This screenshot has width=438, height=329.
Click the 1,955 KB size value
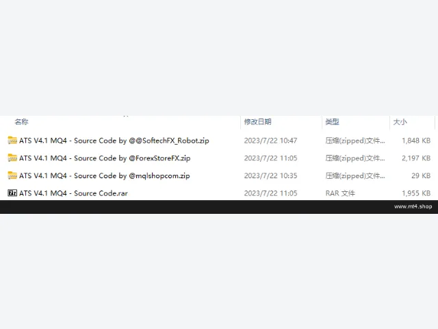[x=416, y=193]
